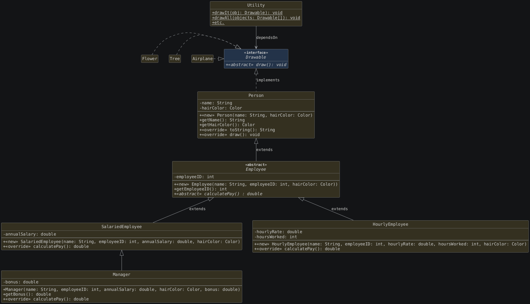Click the HourlyEmployee class title
530x304 pixels.
(390, 224)
